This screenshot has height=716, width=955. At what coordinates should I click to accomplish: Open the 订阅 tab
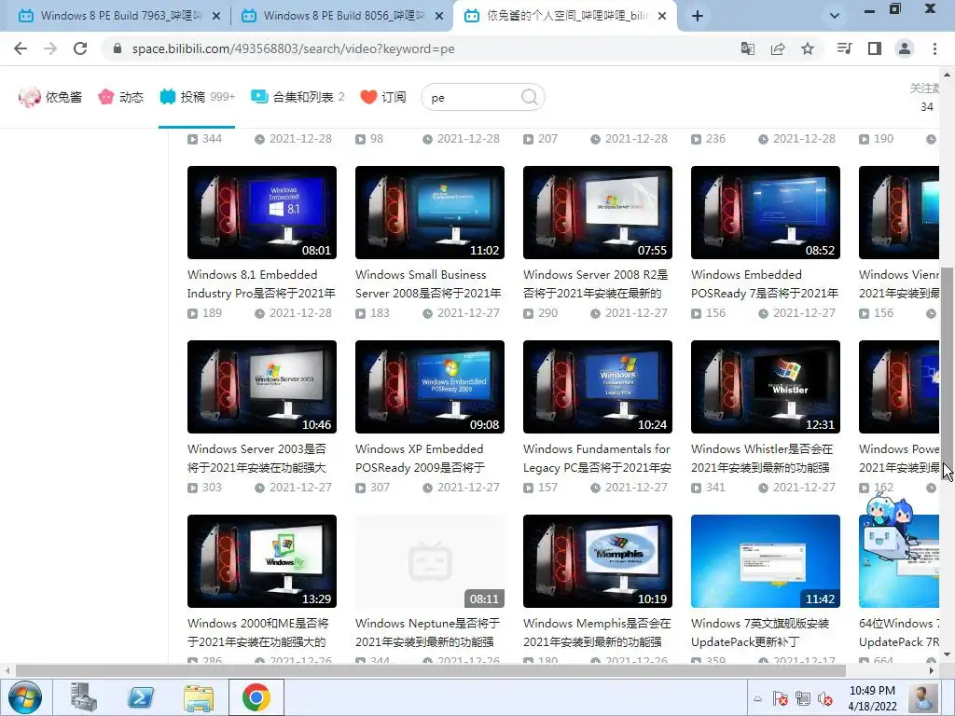(x=383, y=97)
